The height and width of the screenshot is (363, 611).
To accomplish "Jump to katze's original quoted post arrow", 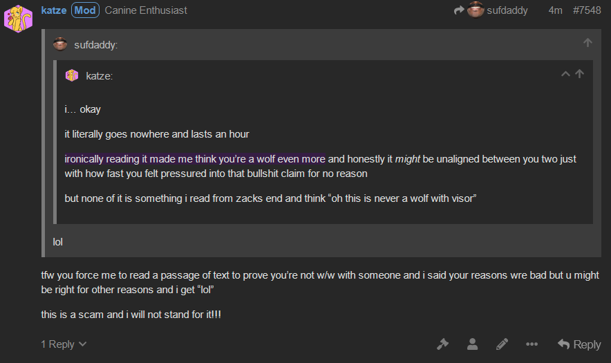I will point(579,74).
